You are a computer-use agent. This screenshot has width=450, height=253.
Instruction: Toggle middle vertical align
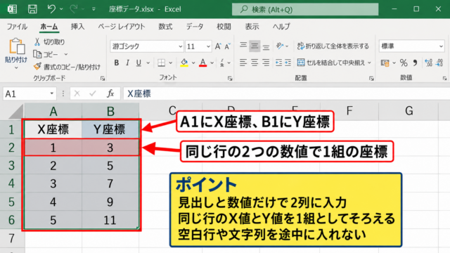(255, 46)
